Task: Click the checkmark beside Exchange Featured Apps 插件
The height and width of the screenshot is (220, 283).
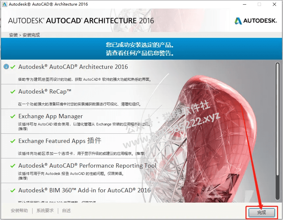Action: (x=13, y=141)
